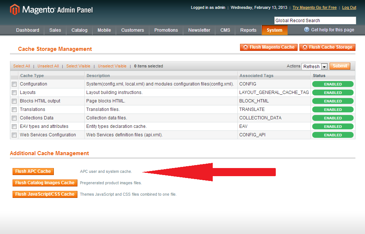
Task: Open the Actions Refresh dropdown
Action: [x=314, y=67]
